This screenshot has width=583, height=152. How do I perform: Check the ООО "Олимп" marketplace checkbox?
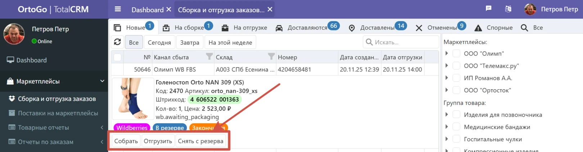pyautogui.click(x=456, y=53)
